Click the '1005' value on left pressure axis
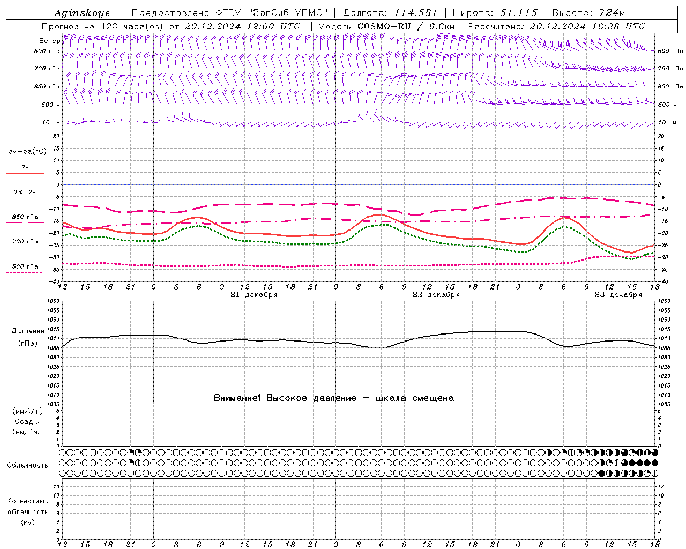Screen dimensions: 686x549 coord(53,404)
